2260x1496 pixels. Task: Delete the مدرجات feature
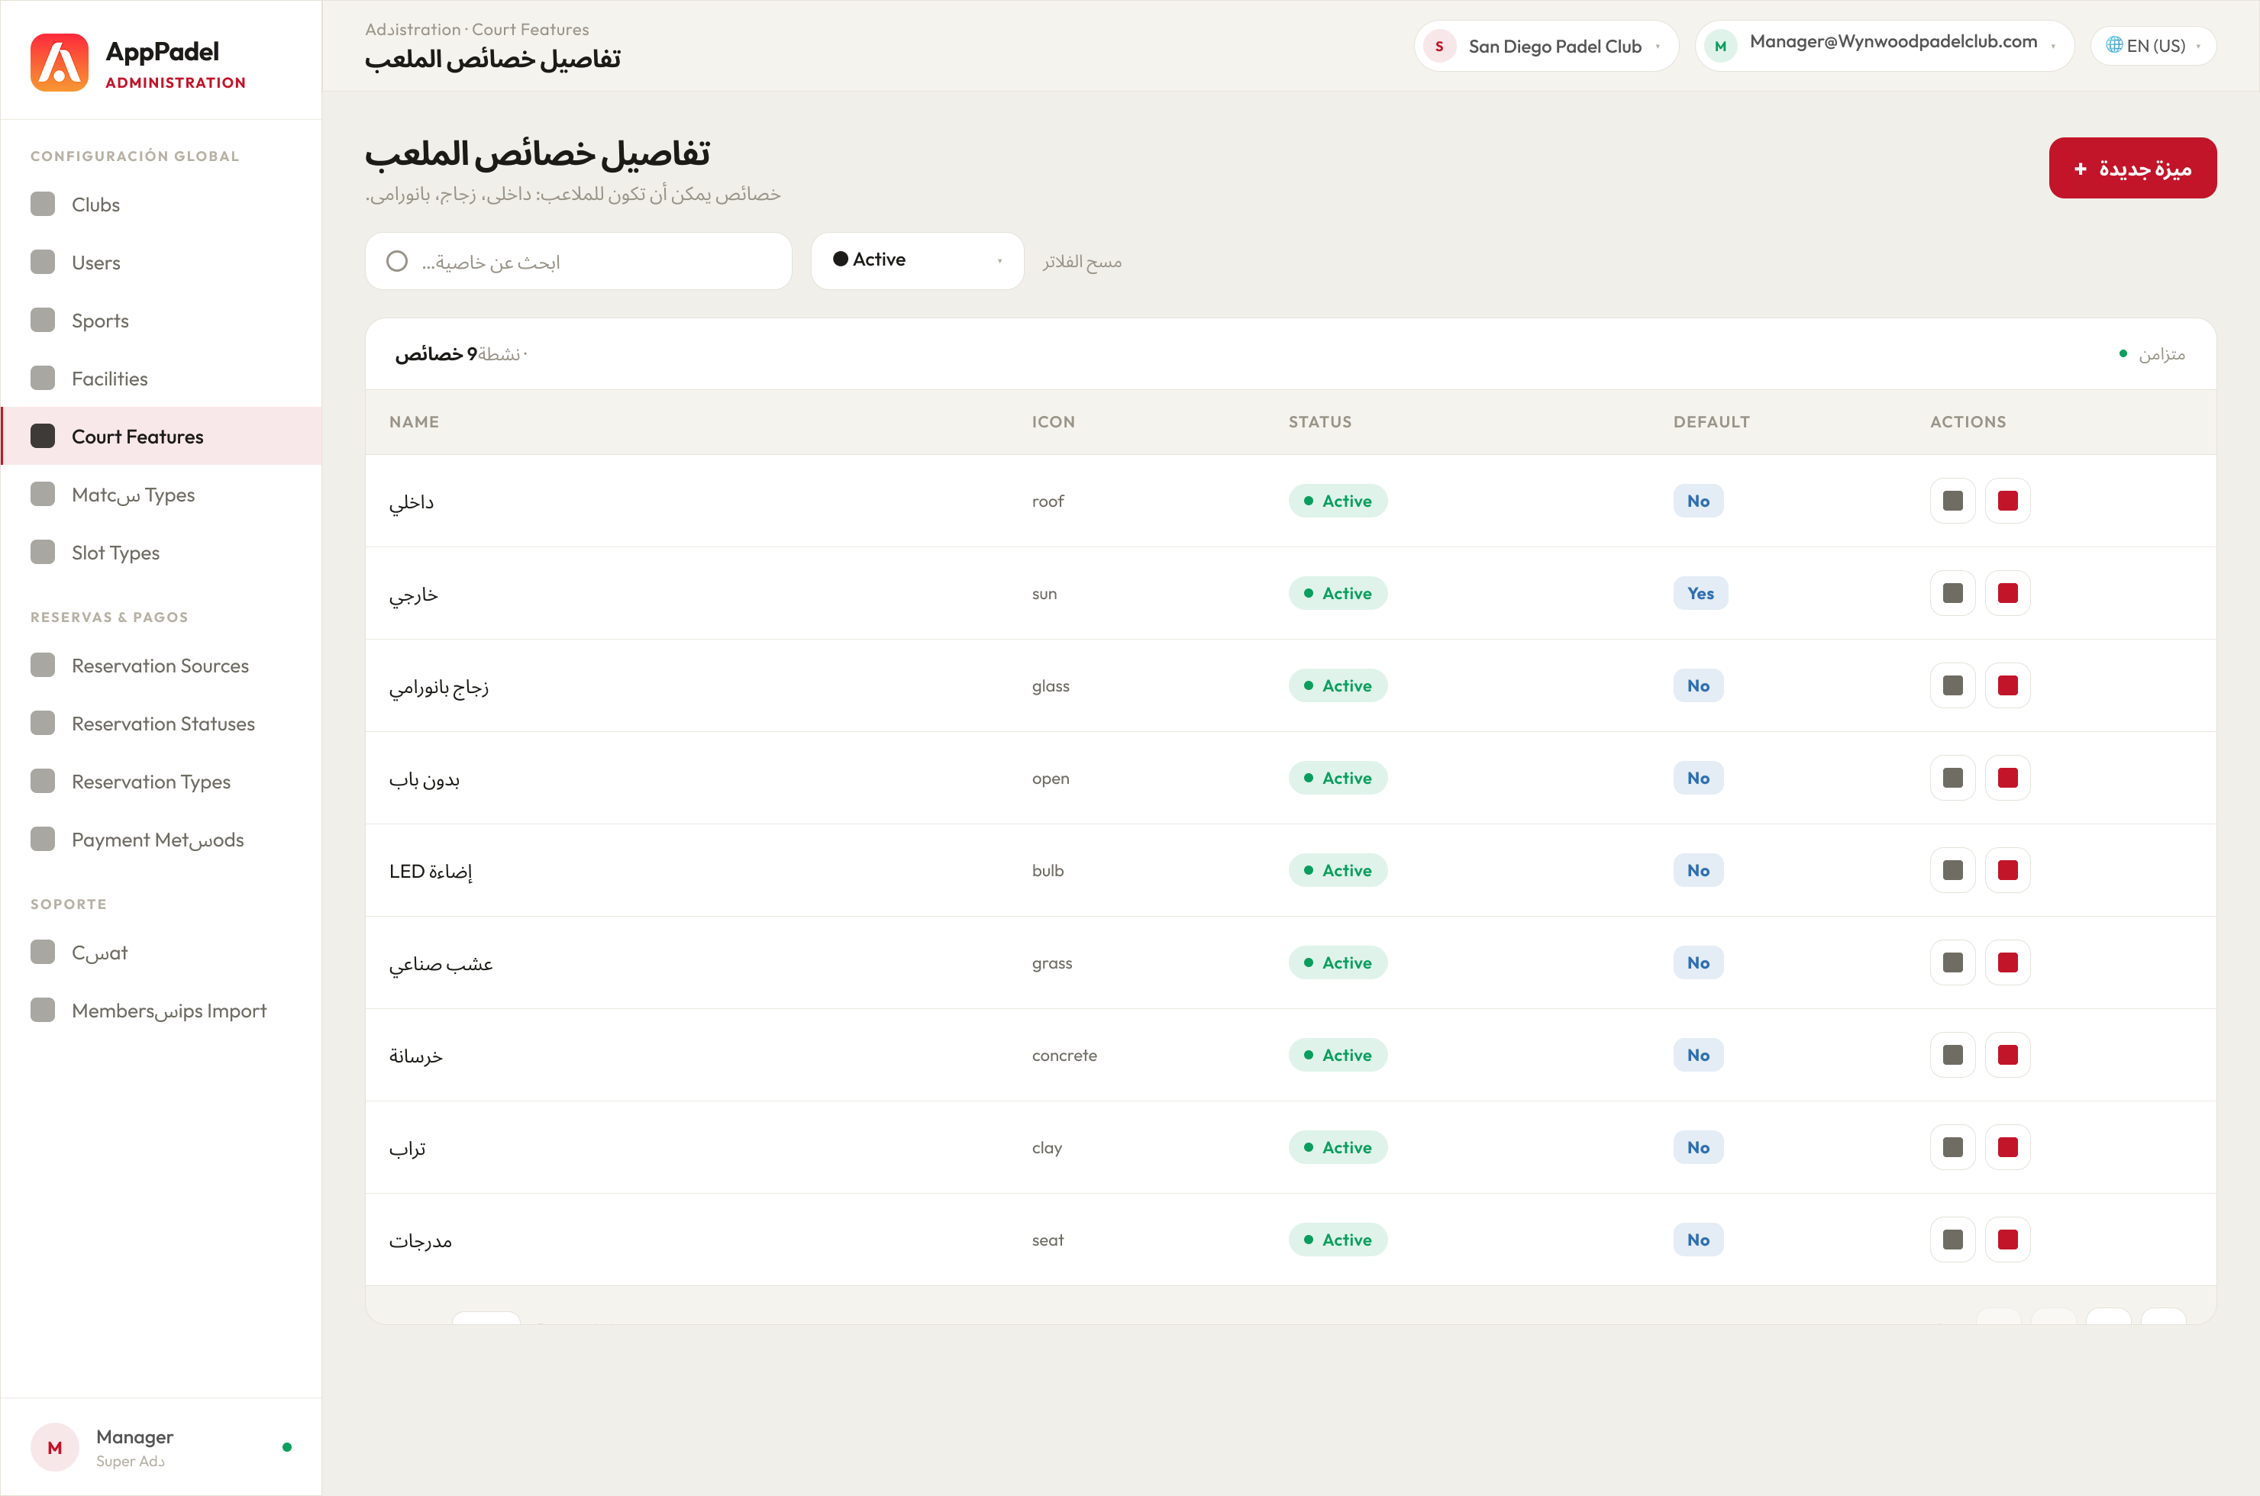coord(2008,1240)
